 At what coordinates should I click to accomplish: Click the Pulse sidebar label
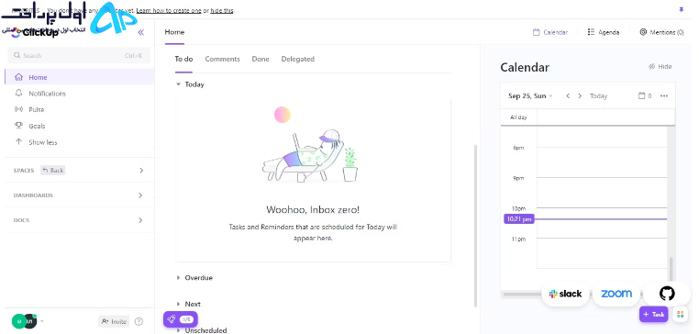pyautogui.click(x=37, y=109)
